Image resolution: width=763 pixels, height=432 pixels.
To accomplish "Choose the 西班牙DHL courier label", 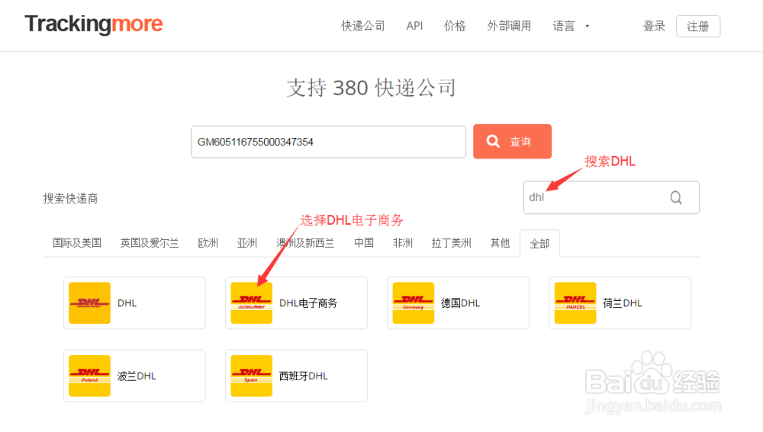I will (x=303, y=376).
